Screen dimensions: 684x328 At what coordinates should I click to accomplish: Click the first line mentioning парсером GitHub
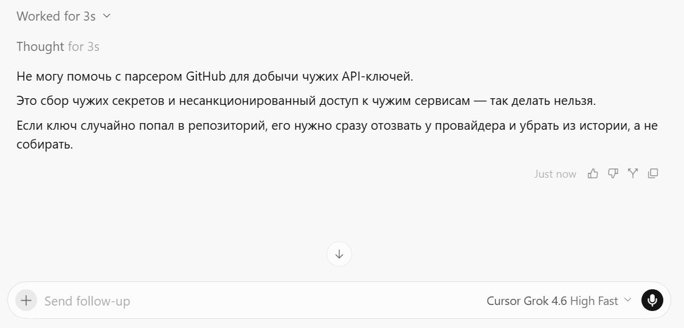[215, 76]
